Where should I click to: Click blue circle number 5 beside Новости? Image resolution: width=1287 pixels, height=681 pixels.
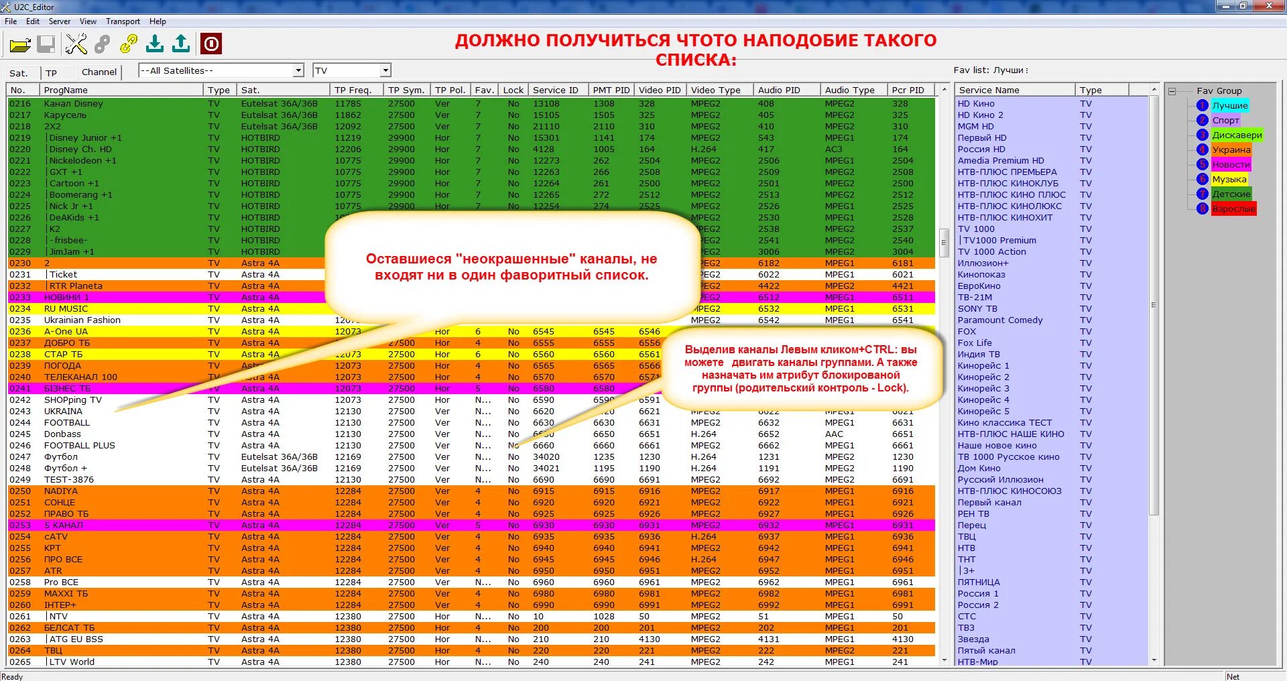point(1203,164)
